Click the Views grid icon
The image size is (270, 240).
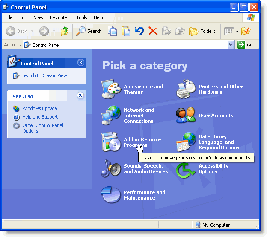click(x=229, y=32)
